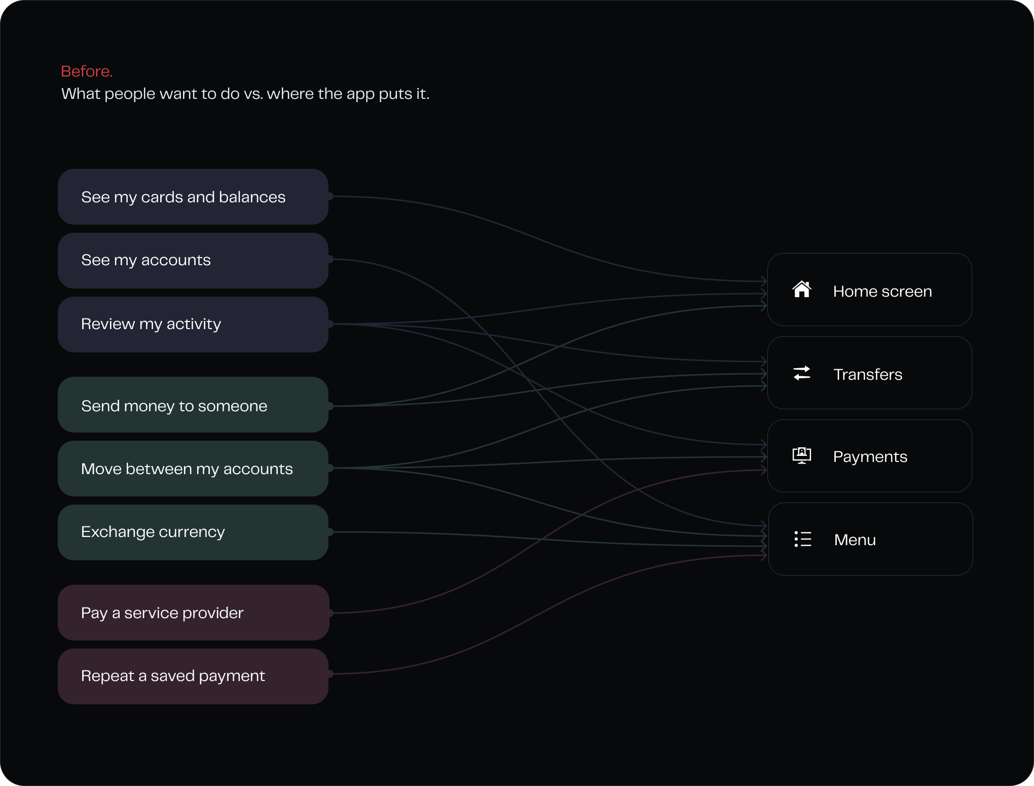1034x786 pixels.
Task: Click "Repeat a saved payment" pill
Action: click(193, 676)
